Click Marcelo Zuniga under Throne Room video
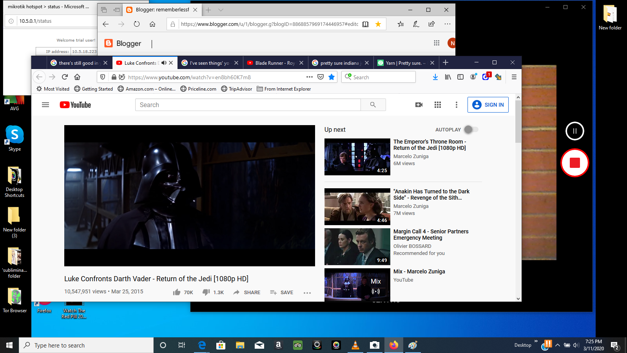Screen dimensions: 627x353 coord(411,156)
